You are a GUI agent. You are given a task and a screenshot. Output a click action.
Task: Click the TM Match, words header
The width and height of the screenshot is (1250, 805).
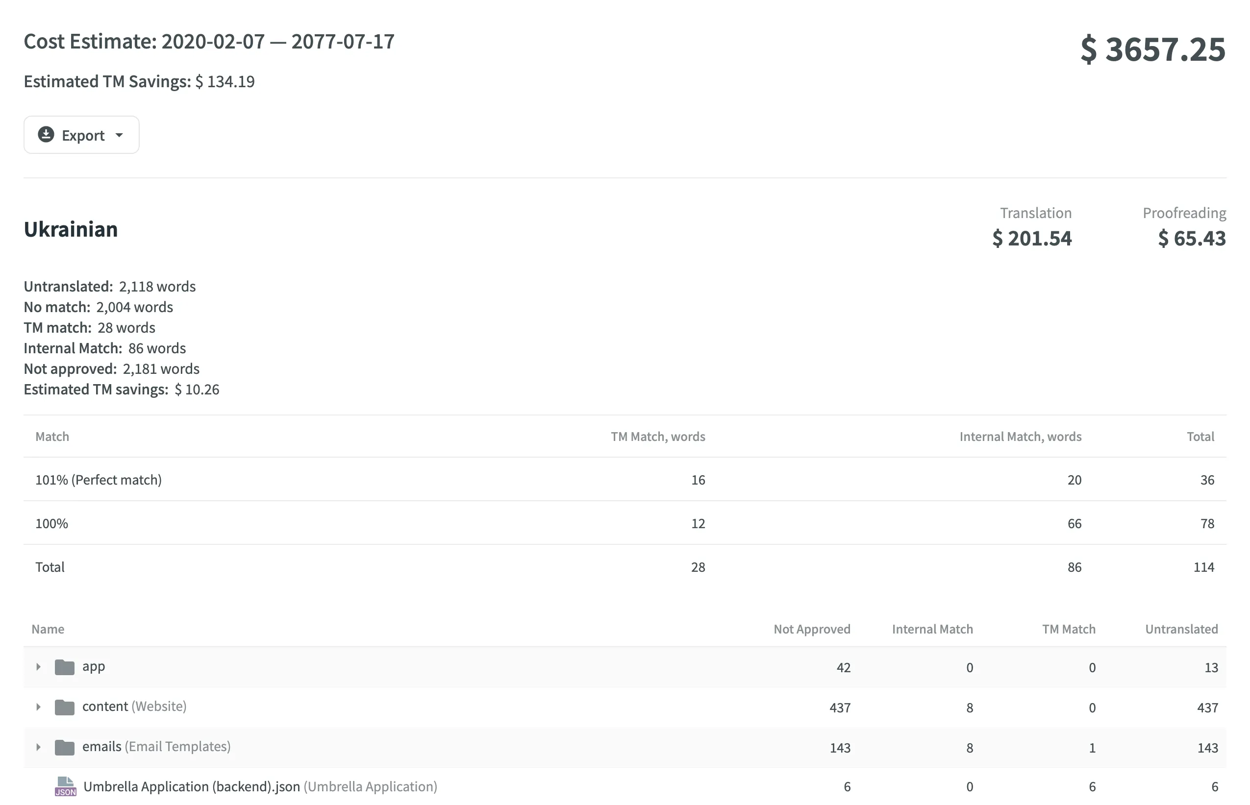tap(658, 437)
